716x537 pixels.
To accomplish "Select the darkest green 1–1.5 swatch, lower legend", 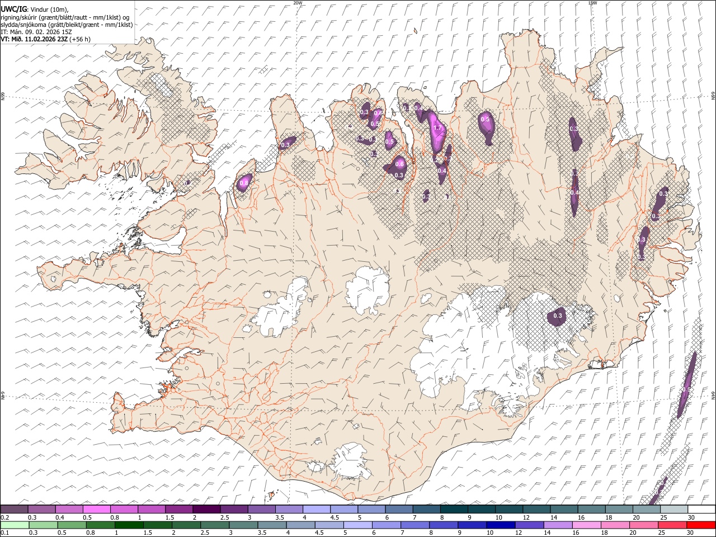I will tap(129, 525).
